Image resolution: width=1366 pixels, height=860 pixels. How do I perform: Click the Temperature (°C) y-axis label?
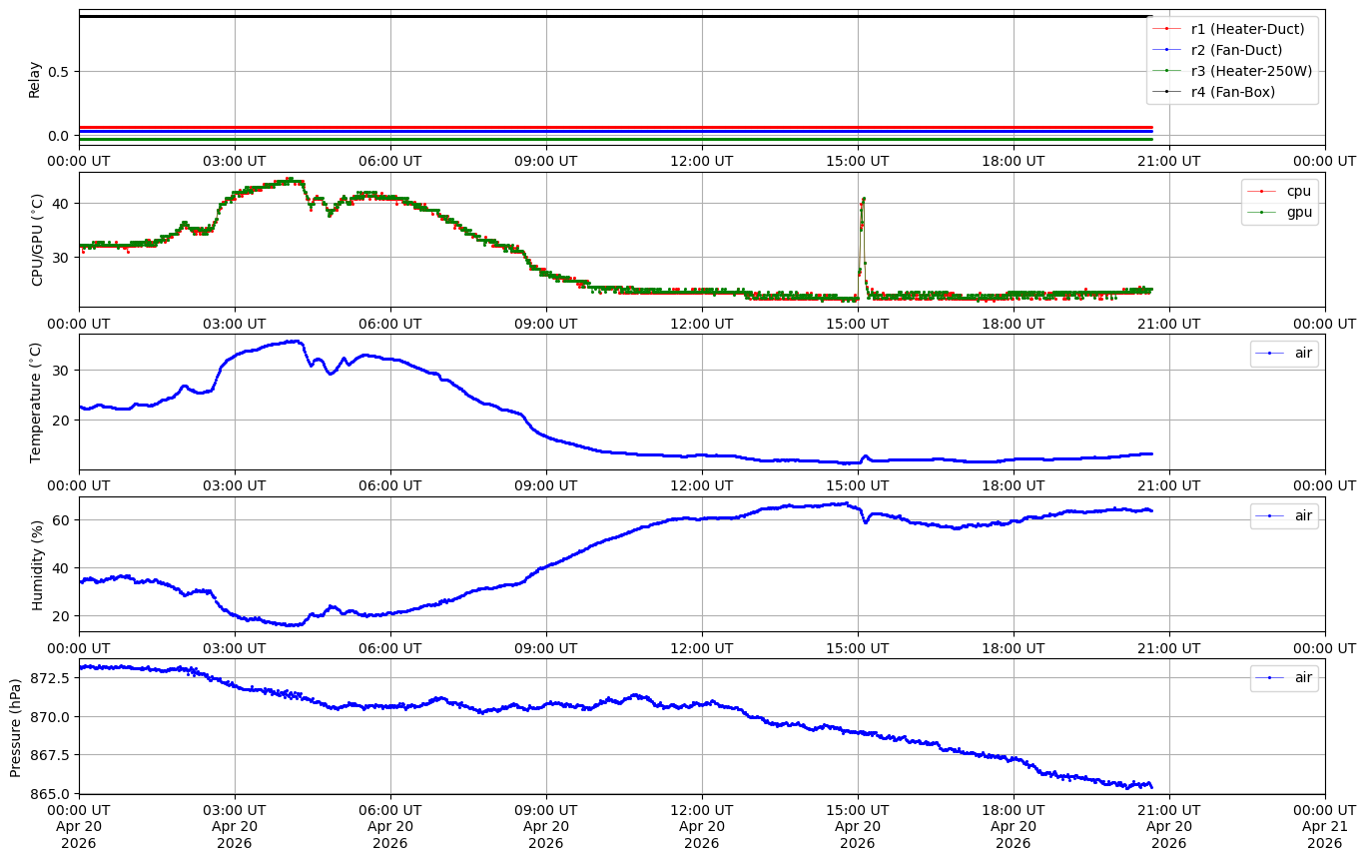click(36, 403)
